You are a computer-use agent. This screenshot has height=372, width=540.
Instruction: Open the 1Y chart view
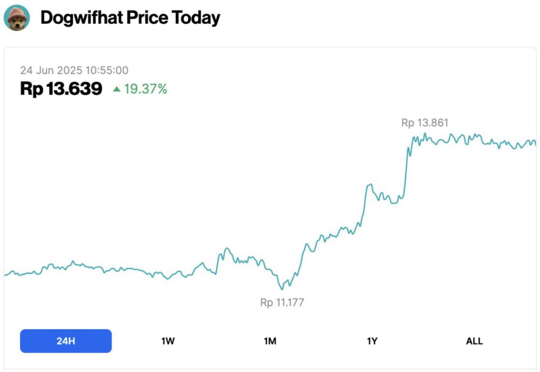(x=372, y=341)
